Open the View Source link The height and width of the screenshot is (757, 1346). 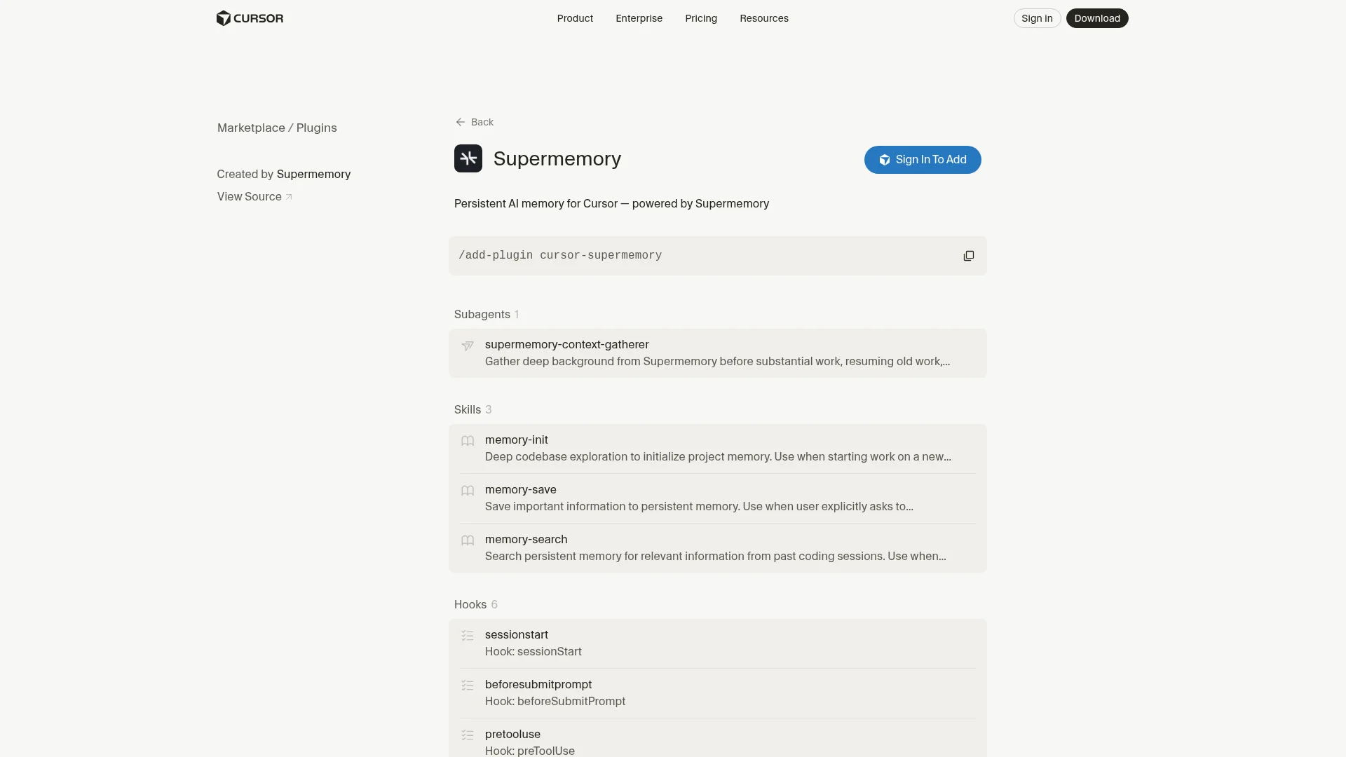point(254,197)
